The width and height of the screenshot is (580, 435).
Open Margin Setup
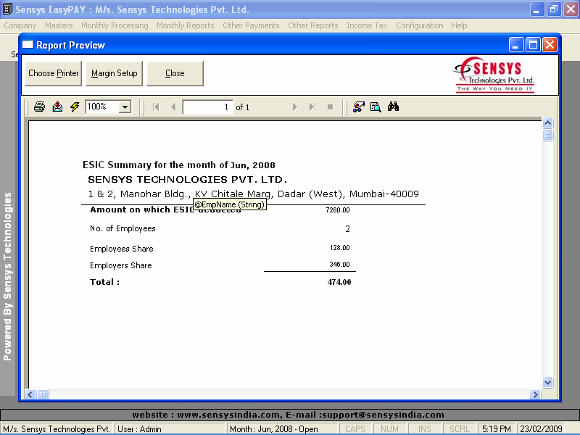115,73
